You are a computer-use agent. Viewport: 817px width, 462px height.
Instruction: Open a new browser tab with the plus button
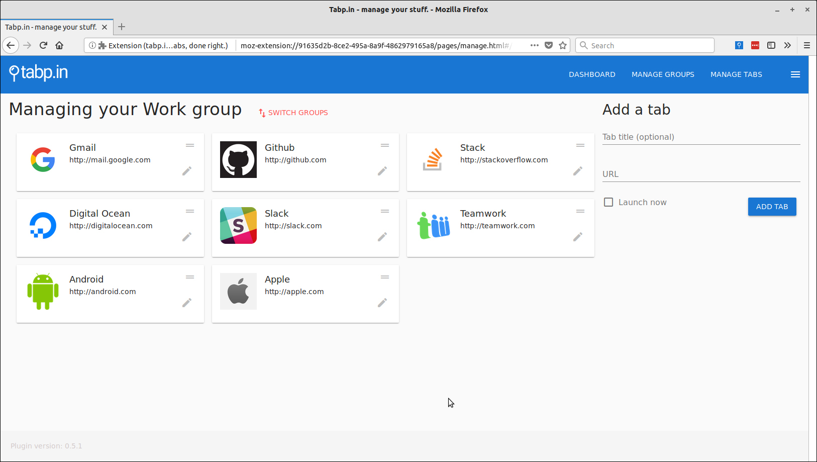coord(122,27)
